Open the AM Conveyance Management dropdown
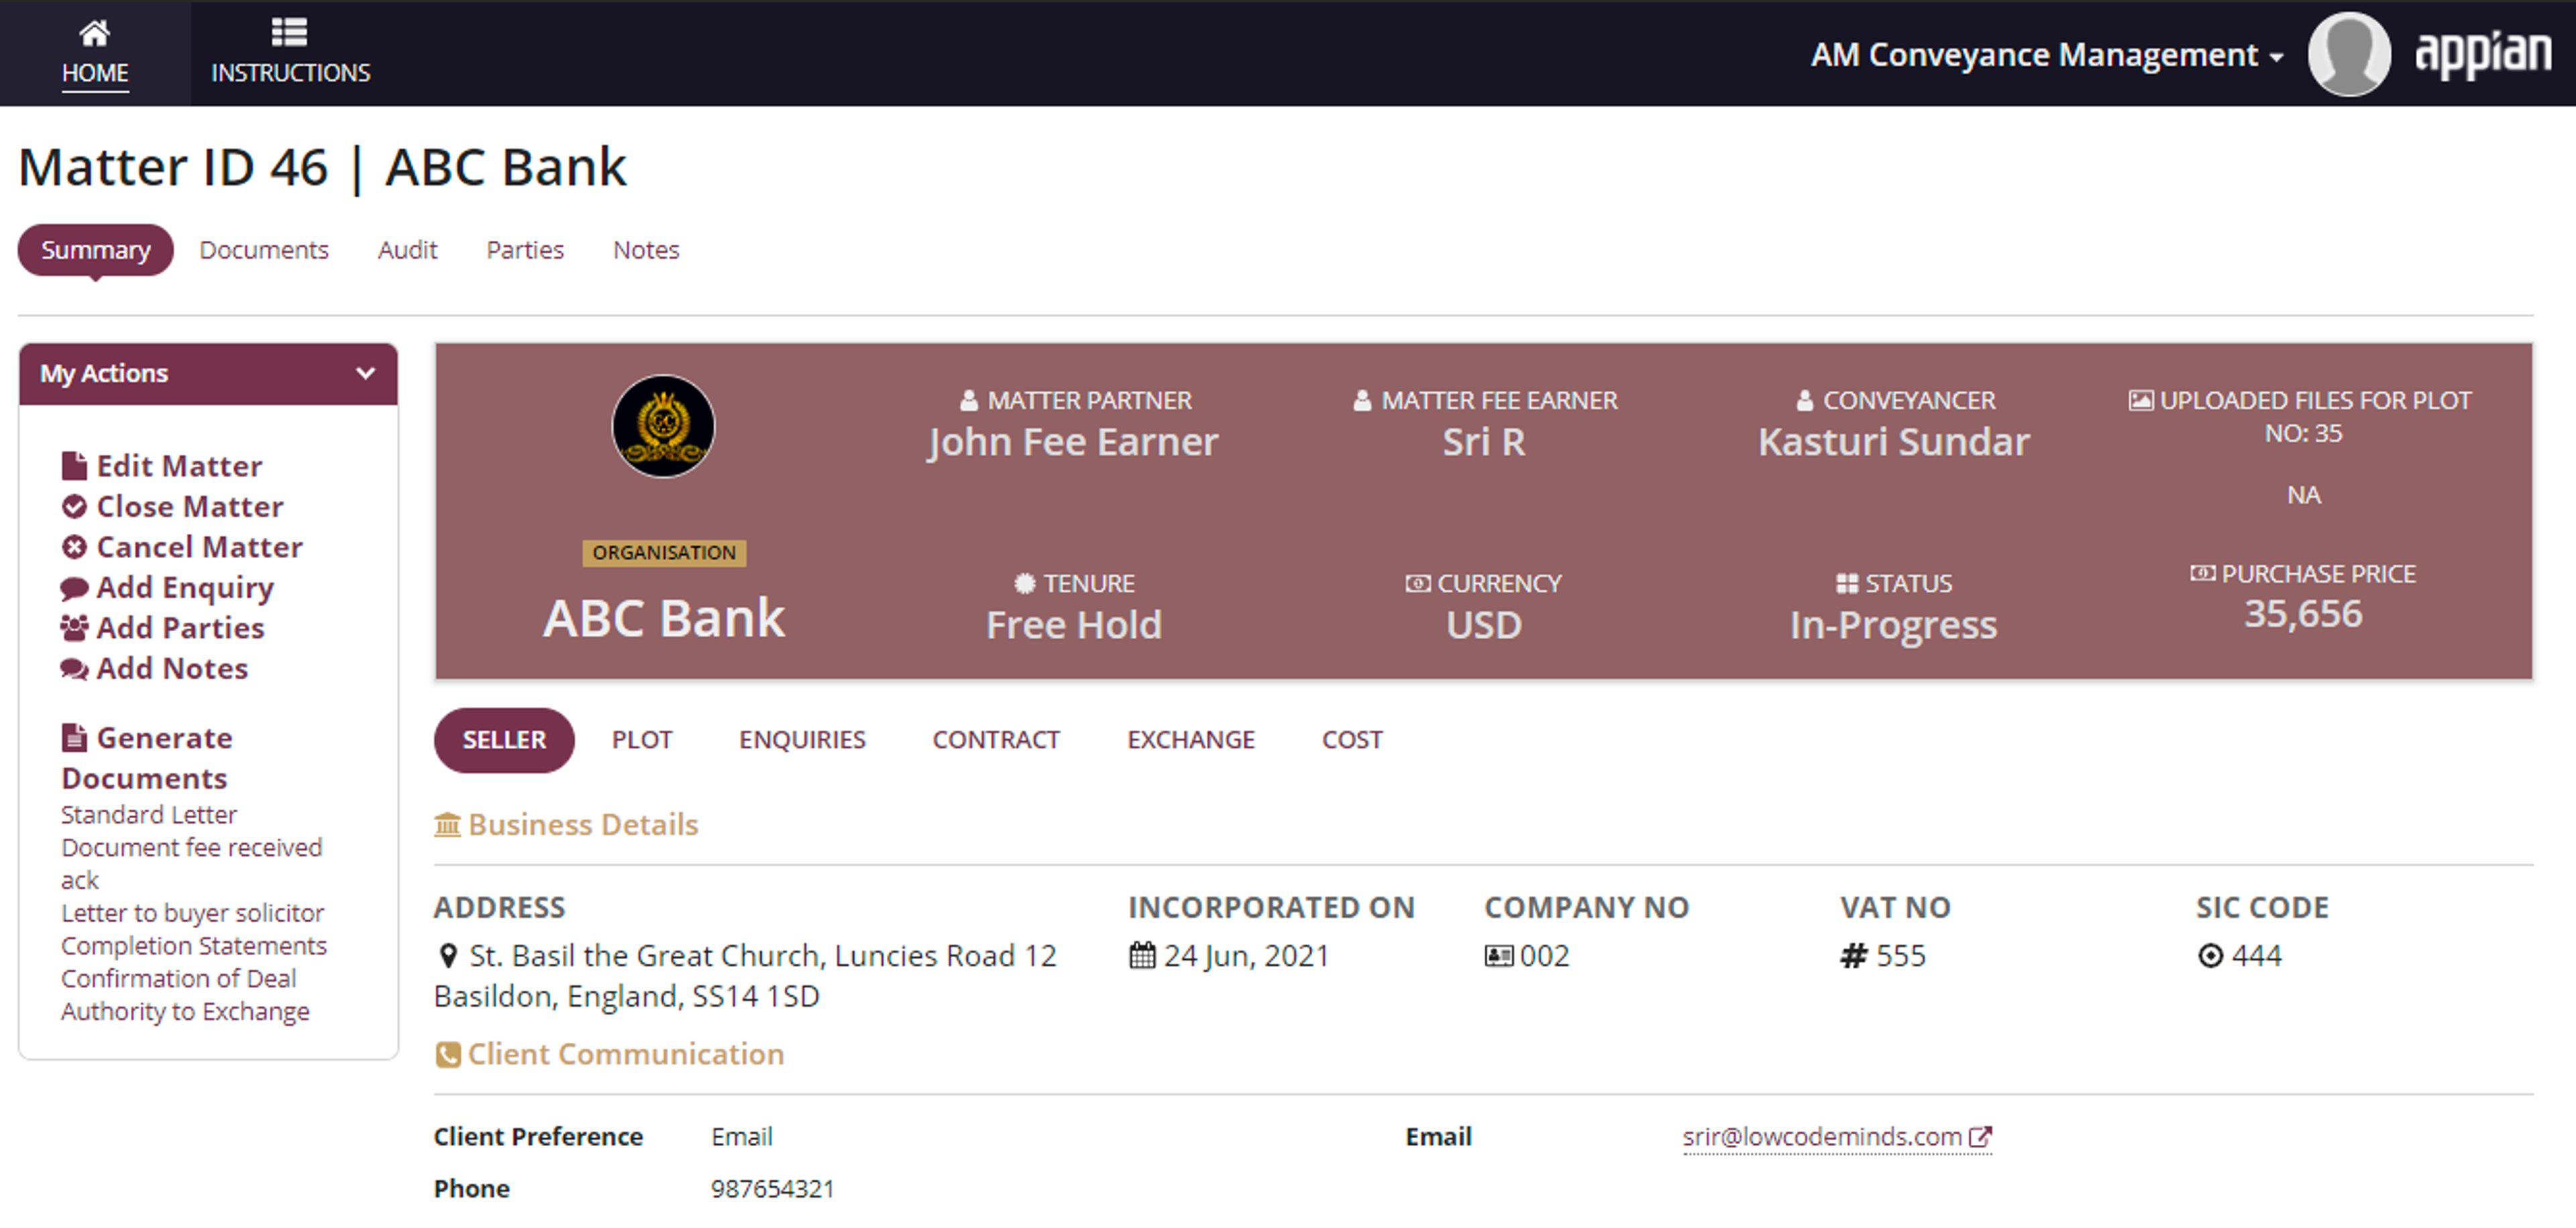Viewport: 2576px width, 1228px height. tap(2047, 55)
